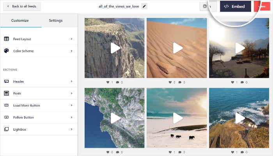
Task: Expand the Header section chevron
Action: 71,81
